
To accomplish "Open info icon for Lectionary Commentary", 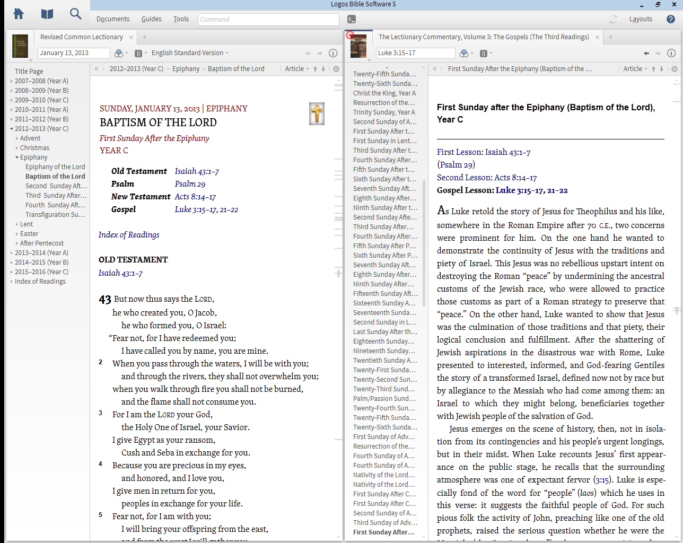I will tap(671, 53).
